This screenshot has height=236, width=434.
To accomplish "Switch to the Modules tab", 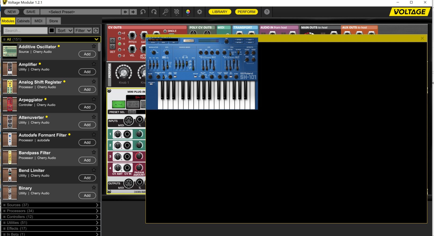I will [x=8, y=21].
